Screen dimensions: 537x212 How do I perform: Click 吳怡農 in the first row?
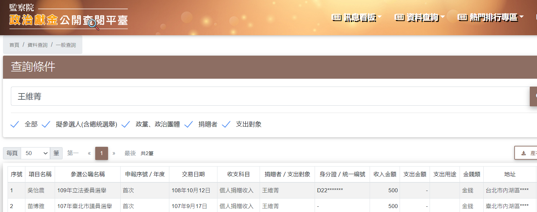[x=36, y=191]
